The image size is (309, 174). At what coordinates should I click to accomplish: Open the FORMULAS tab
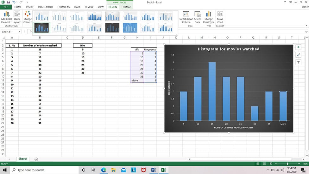(63, 7)
